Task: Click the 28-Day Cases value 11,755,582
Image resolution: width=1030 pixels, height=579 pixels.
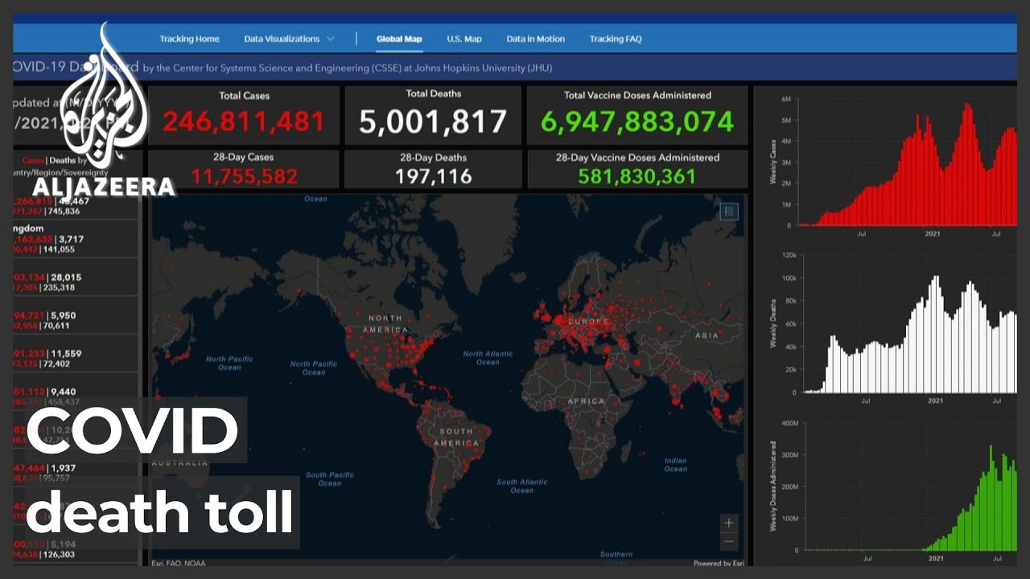Action: click(244, 176)
